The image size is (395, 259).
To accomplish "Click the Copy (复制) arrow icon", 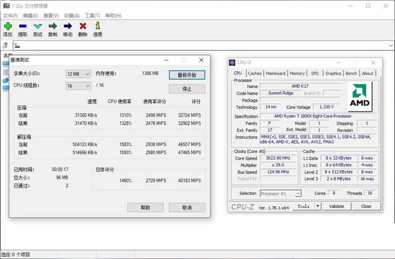I will pyautogui.click(x=52, y=26).
